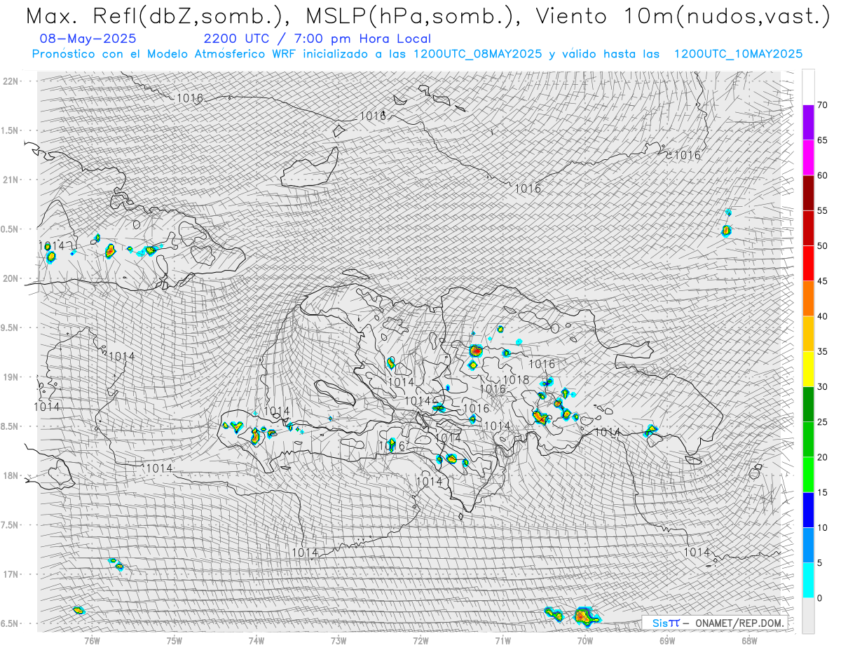Pick the dark green 25–30 dBZ swatch
The width and height of the screenshot is (841, 650).
click(x=808, y=405)
